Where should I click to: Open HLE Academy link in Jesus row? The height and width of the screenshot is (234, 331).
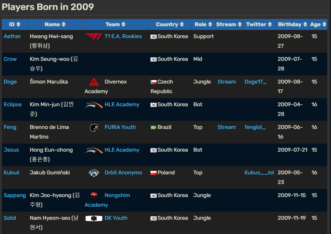(x=122, y=150)
